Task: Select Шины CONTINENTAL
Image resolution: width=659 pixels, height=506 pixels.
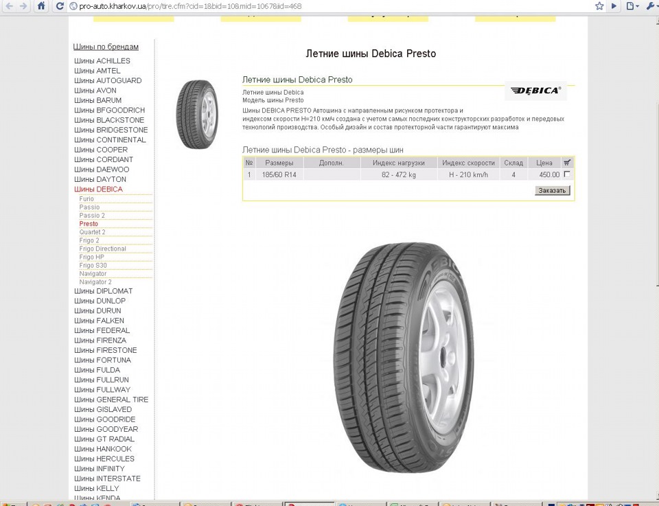Action: point(110,139)
